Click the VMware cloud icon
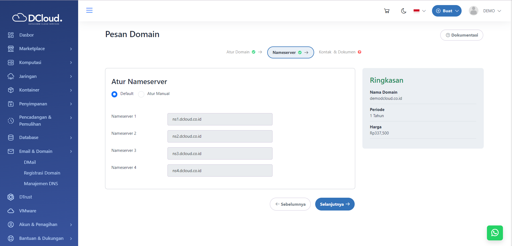This screenshot has height=246, width=512. click(x=11, y=211)
